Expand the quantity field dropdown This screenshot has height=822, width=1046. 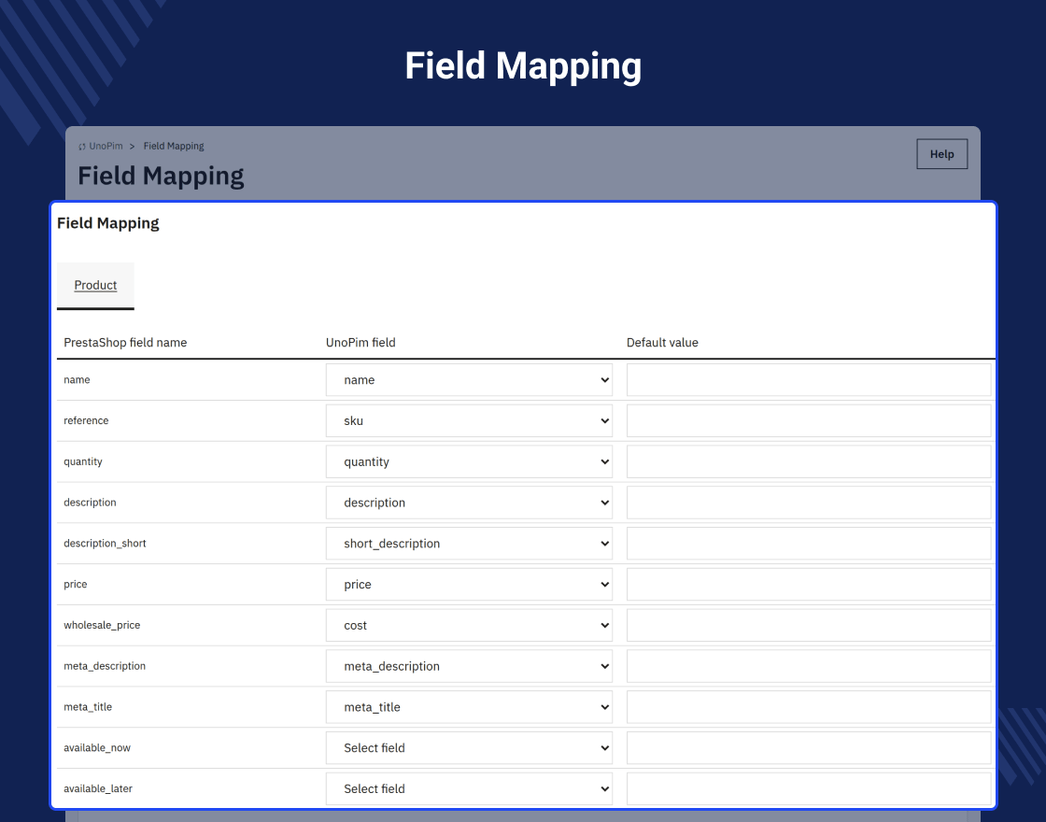pyautogui.click(x=469, y=461)
